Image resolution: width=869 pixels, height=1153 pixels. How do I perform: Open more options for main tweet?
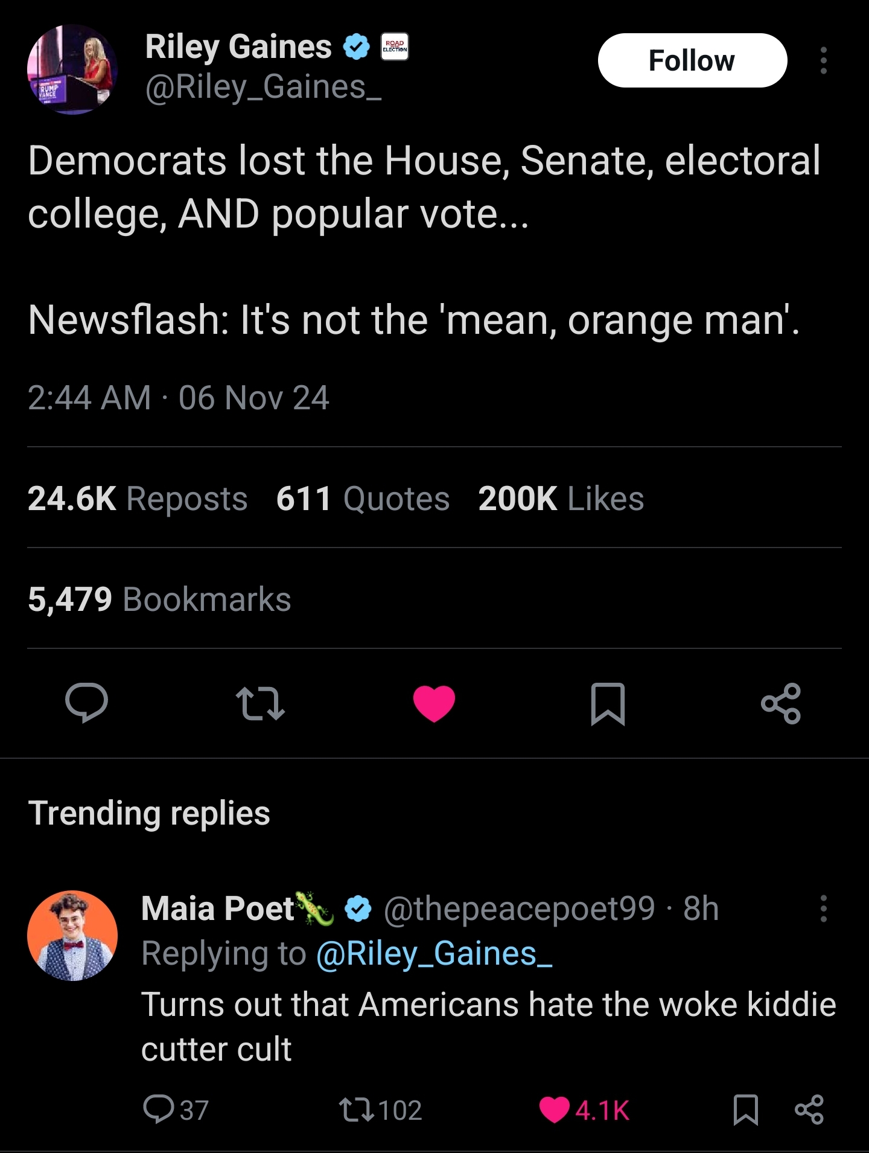823,60
